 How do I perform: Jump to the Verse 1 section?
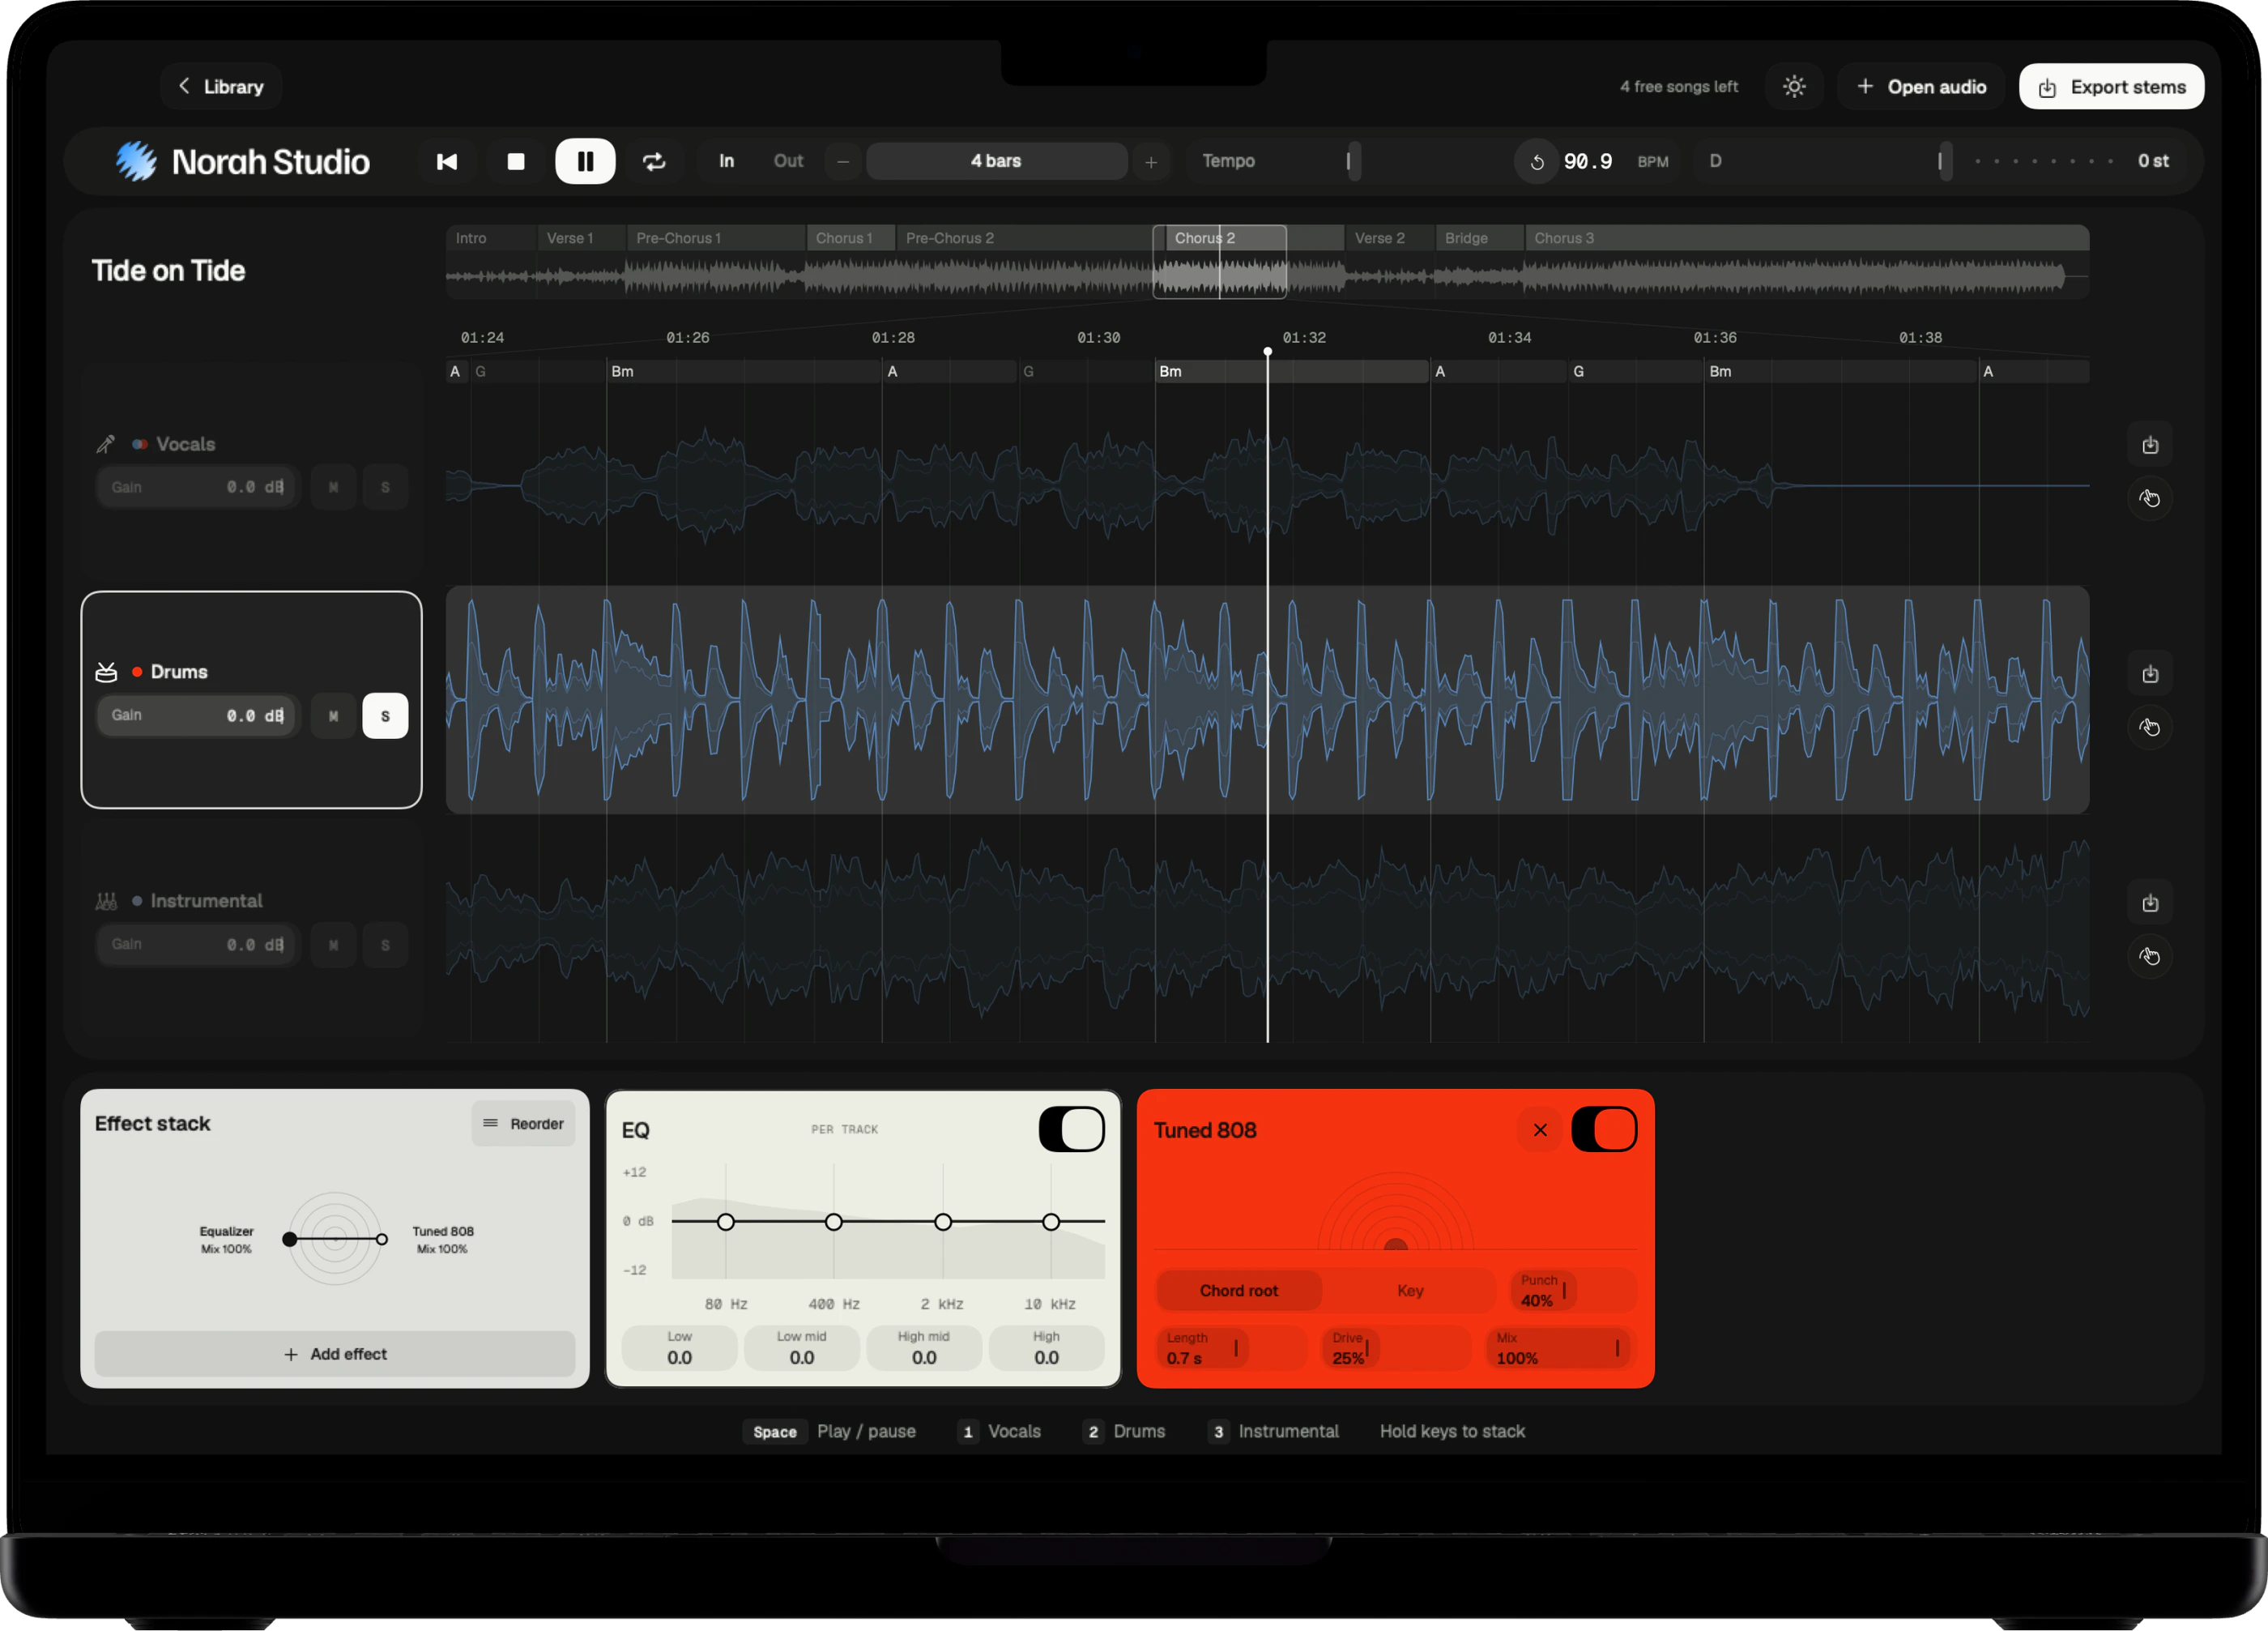click(582, 238)
